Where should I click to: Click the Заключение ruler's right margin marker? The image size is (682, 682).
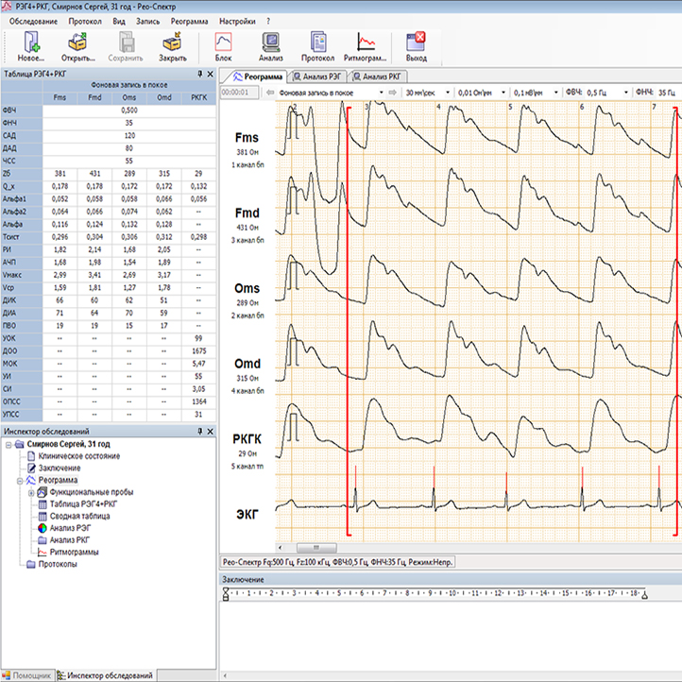click(646, 594)
